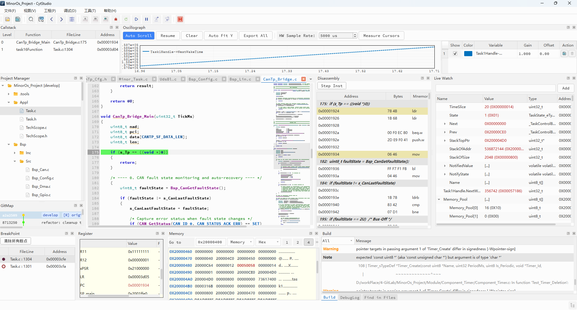Click the green reset/restart icon
This screenshot has width=577, height=310.
(x=126, y=19)
